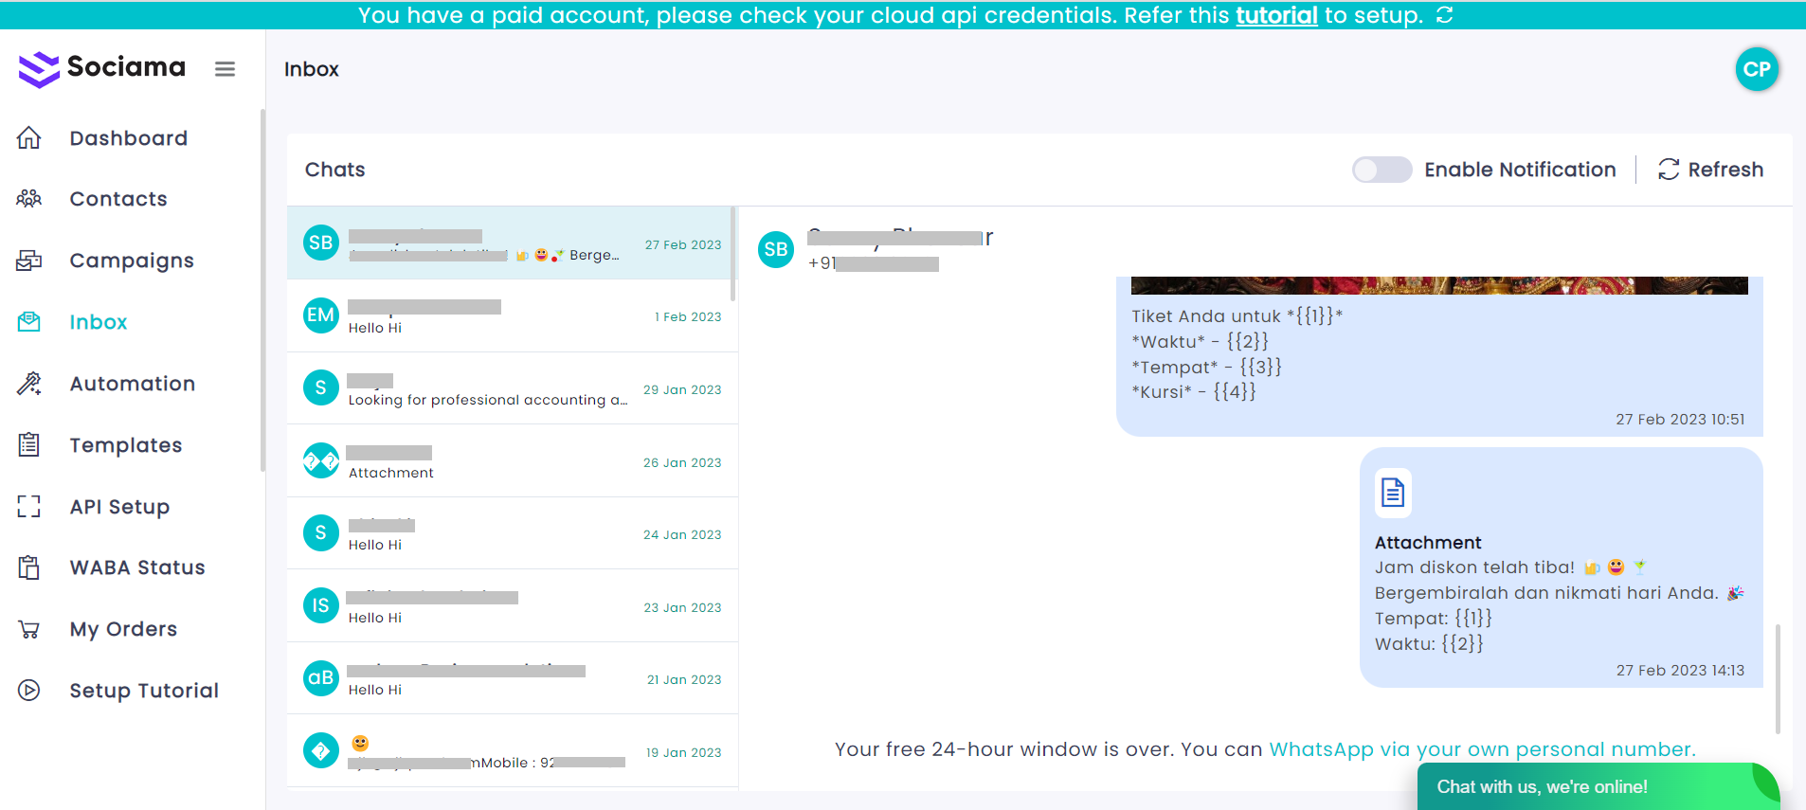Image resolution: width=1806 pixels, height=810 pixels.
Task: Click the My Orders cart icon
Action: click(29, 629)
